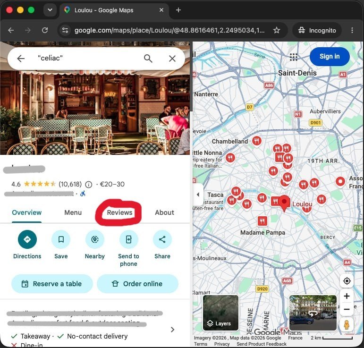Open the Street View thumbnail
Image resolution: width=364 pixels, height=348 pixels.
tap(313, 313)
